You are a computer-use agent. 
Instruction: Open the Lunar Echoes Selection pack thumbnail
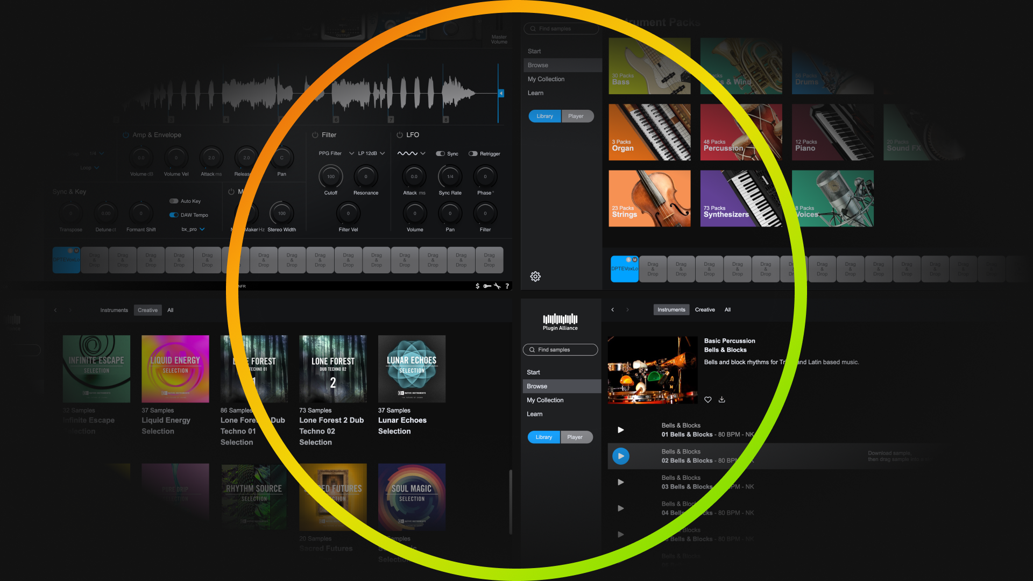point(412,369)
